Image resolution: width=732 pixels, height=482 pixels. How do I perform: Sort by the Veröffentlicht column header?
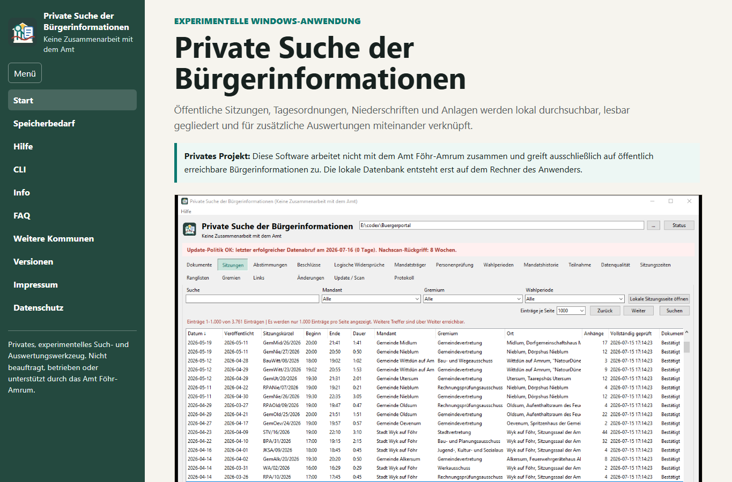coord(241,333)
